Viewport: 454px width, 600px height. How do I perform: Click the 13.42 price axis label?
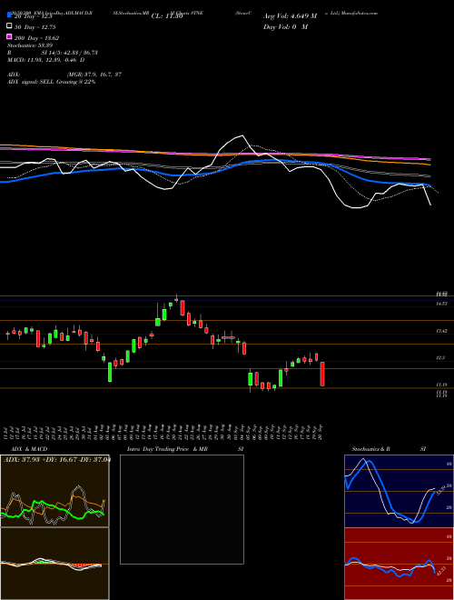click(x=442, y=331)
